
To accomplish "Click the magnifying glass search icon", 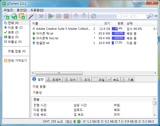I will coord(150,16).
